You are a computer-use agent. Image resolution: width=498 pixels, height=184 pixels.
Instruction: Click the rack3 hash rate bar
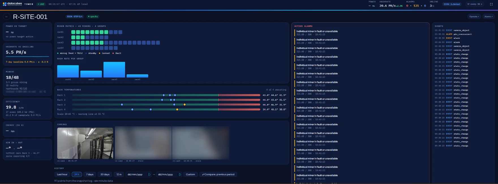114,70
